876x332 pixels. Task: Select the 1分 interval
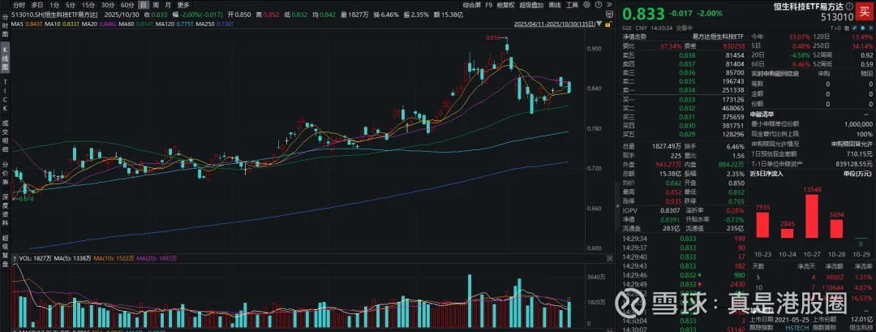(x=54, y=5)
